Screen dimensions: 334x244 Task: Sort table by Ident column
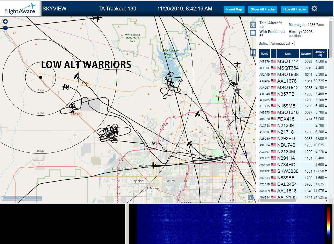pyautogui.click(x=288, y=54)
